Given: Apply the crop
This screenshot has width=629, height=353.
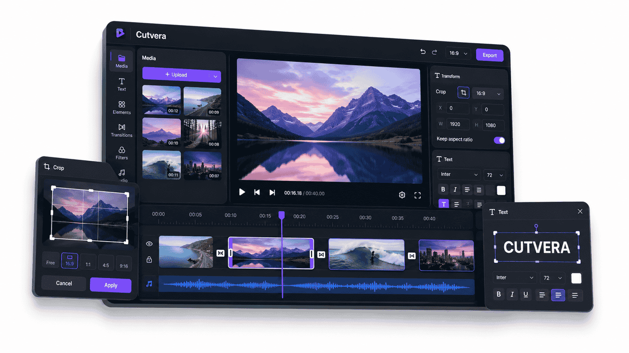Looking at the screenshot, I should coord(111,285).
